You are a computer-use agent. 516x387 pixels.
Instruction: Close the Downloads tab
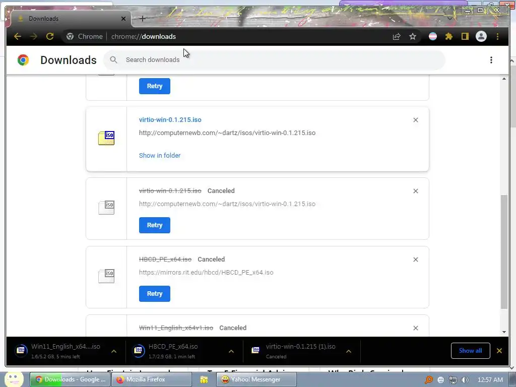123,19
